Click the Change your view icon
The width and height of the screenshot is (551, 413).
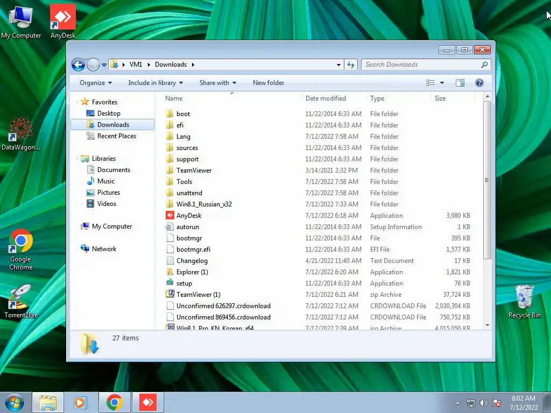430,83
